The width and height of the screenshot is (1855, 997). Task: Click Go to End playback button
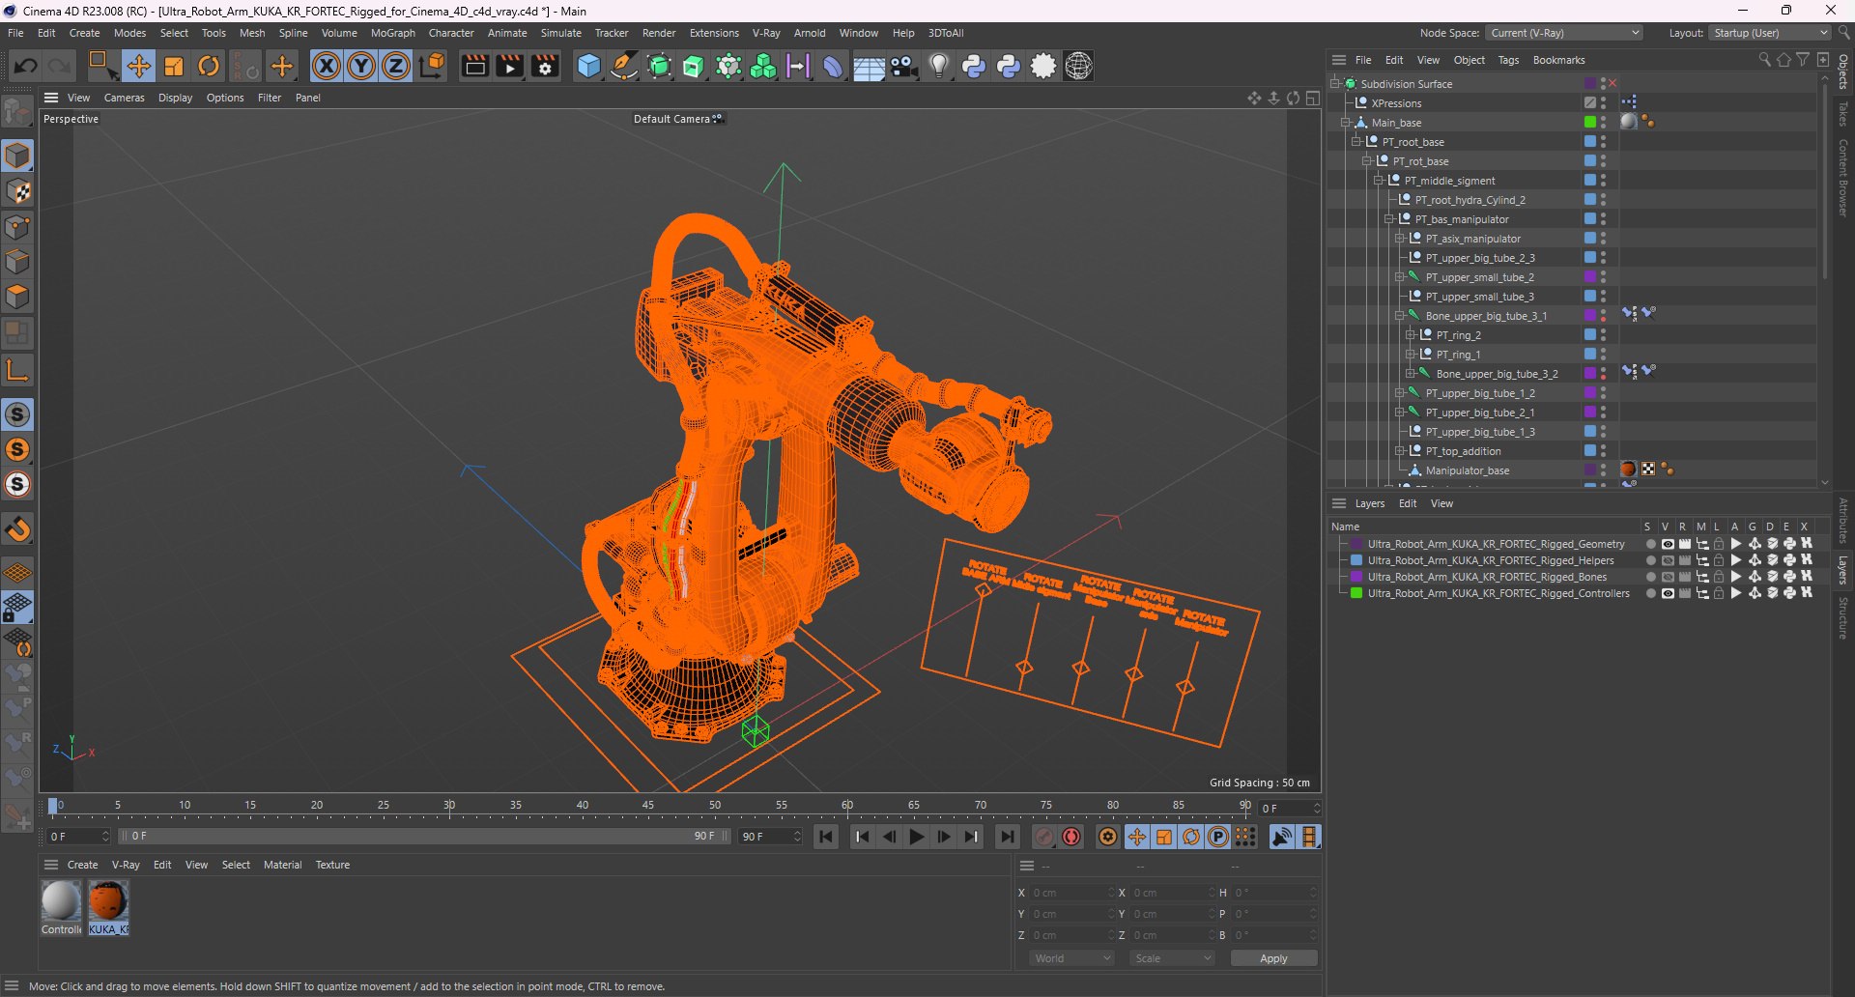coord(1008,837)
